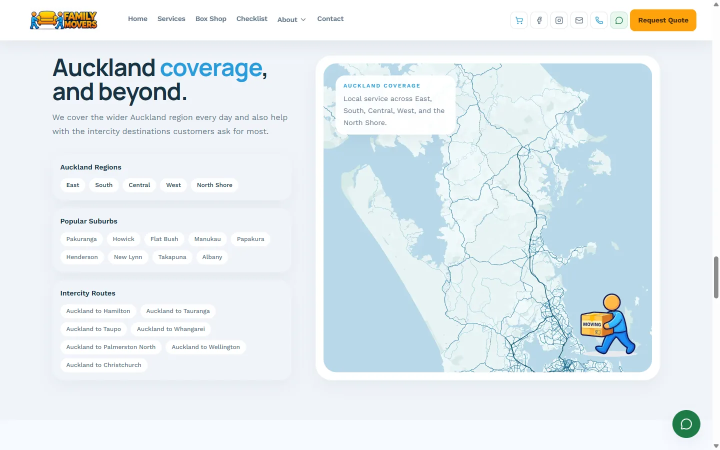Click the Auckland to Palmerston North route
This screenshot has height=450, width=720.
(x=111, y=347)
